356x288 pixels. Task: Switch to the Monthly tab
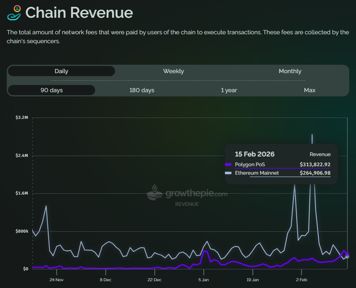pos(290,71)
